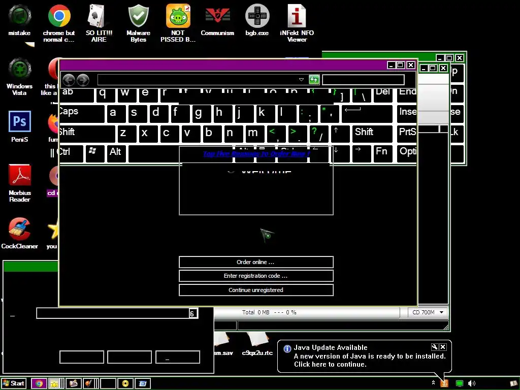Show hidden tray icons chevron
Screen dimensions: 520x390
[433, 383]
